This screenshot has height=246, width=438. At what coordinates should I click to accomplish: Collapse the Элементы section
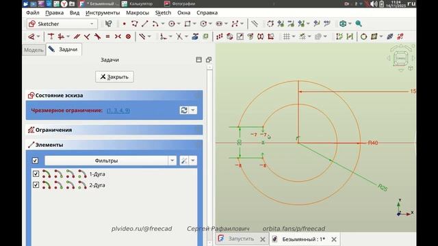[x=114, y=145]
